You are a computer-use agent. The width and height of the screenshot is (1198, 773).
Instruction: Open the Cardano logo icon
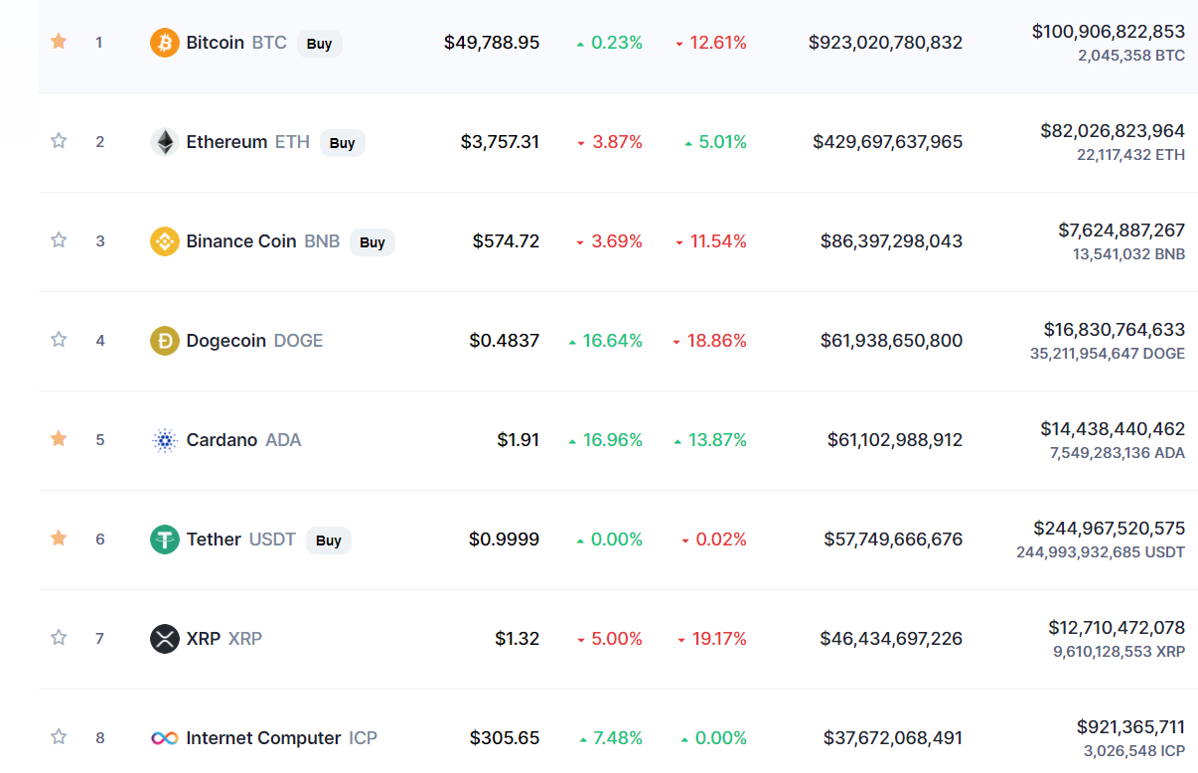click(164, 440)
